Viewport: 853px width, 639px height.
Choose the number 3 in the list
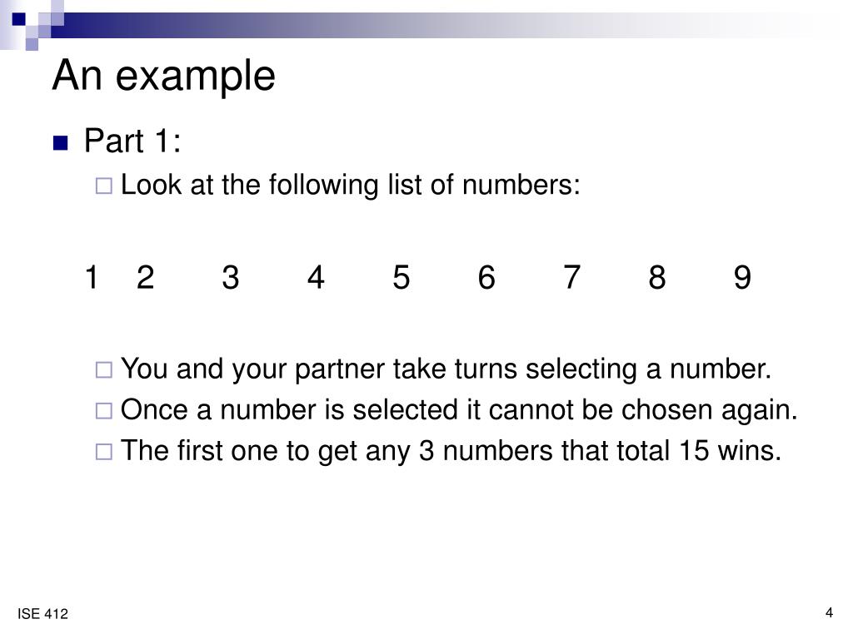[x=231, y=277]
